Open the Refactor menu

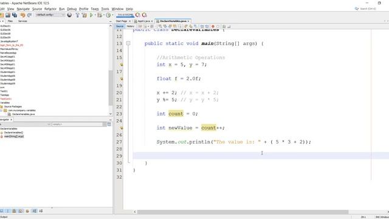[x=50, y=9]
